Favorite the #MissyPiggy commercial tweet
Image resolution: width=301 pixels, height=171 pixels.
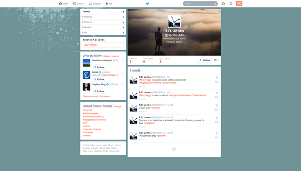(217, 78)
